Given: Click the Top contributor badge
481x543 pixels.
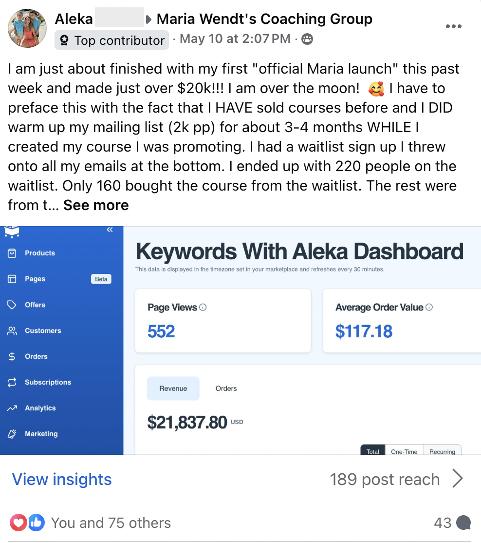Looking at the screenshot, I should point(112,40).
